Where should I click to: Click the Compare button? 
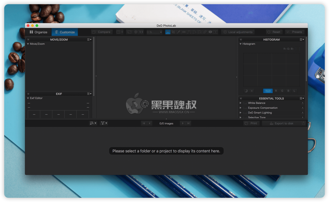[x=101, y=32]
